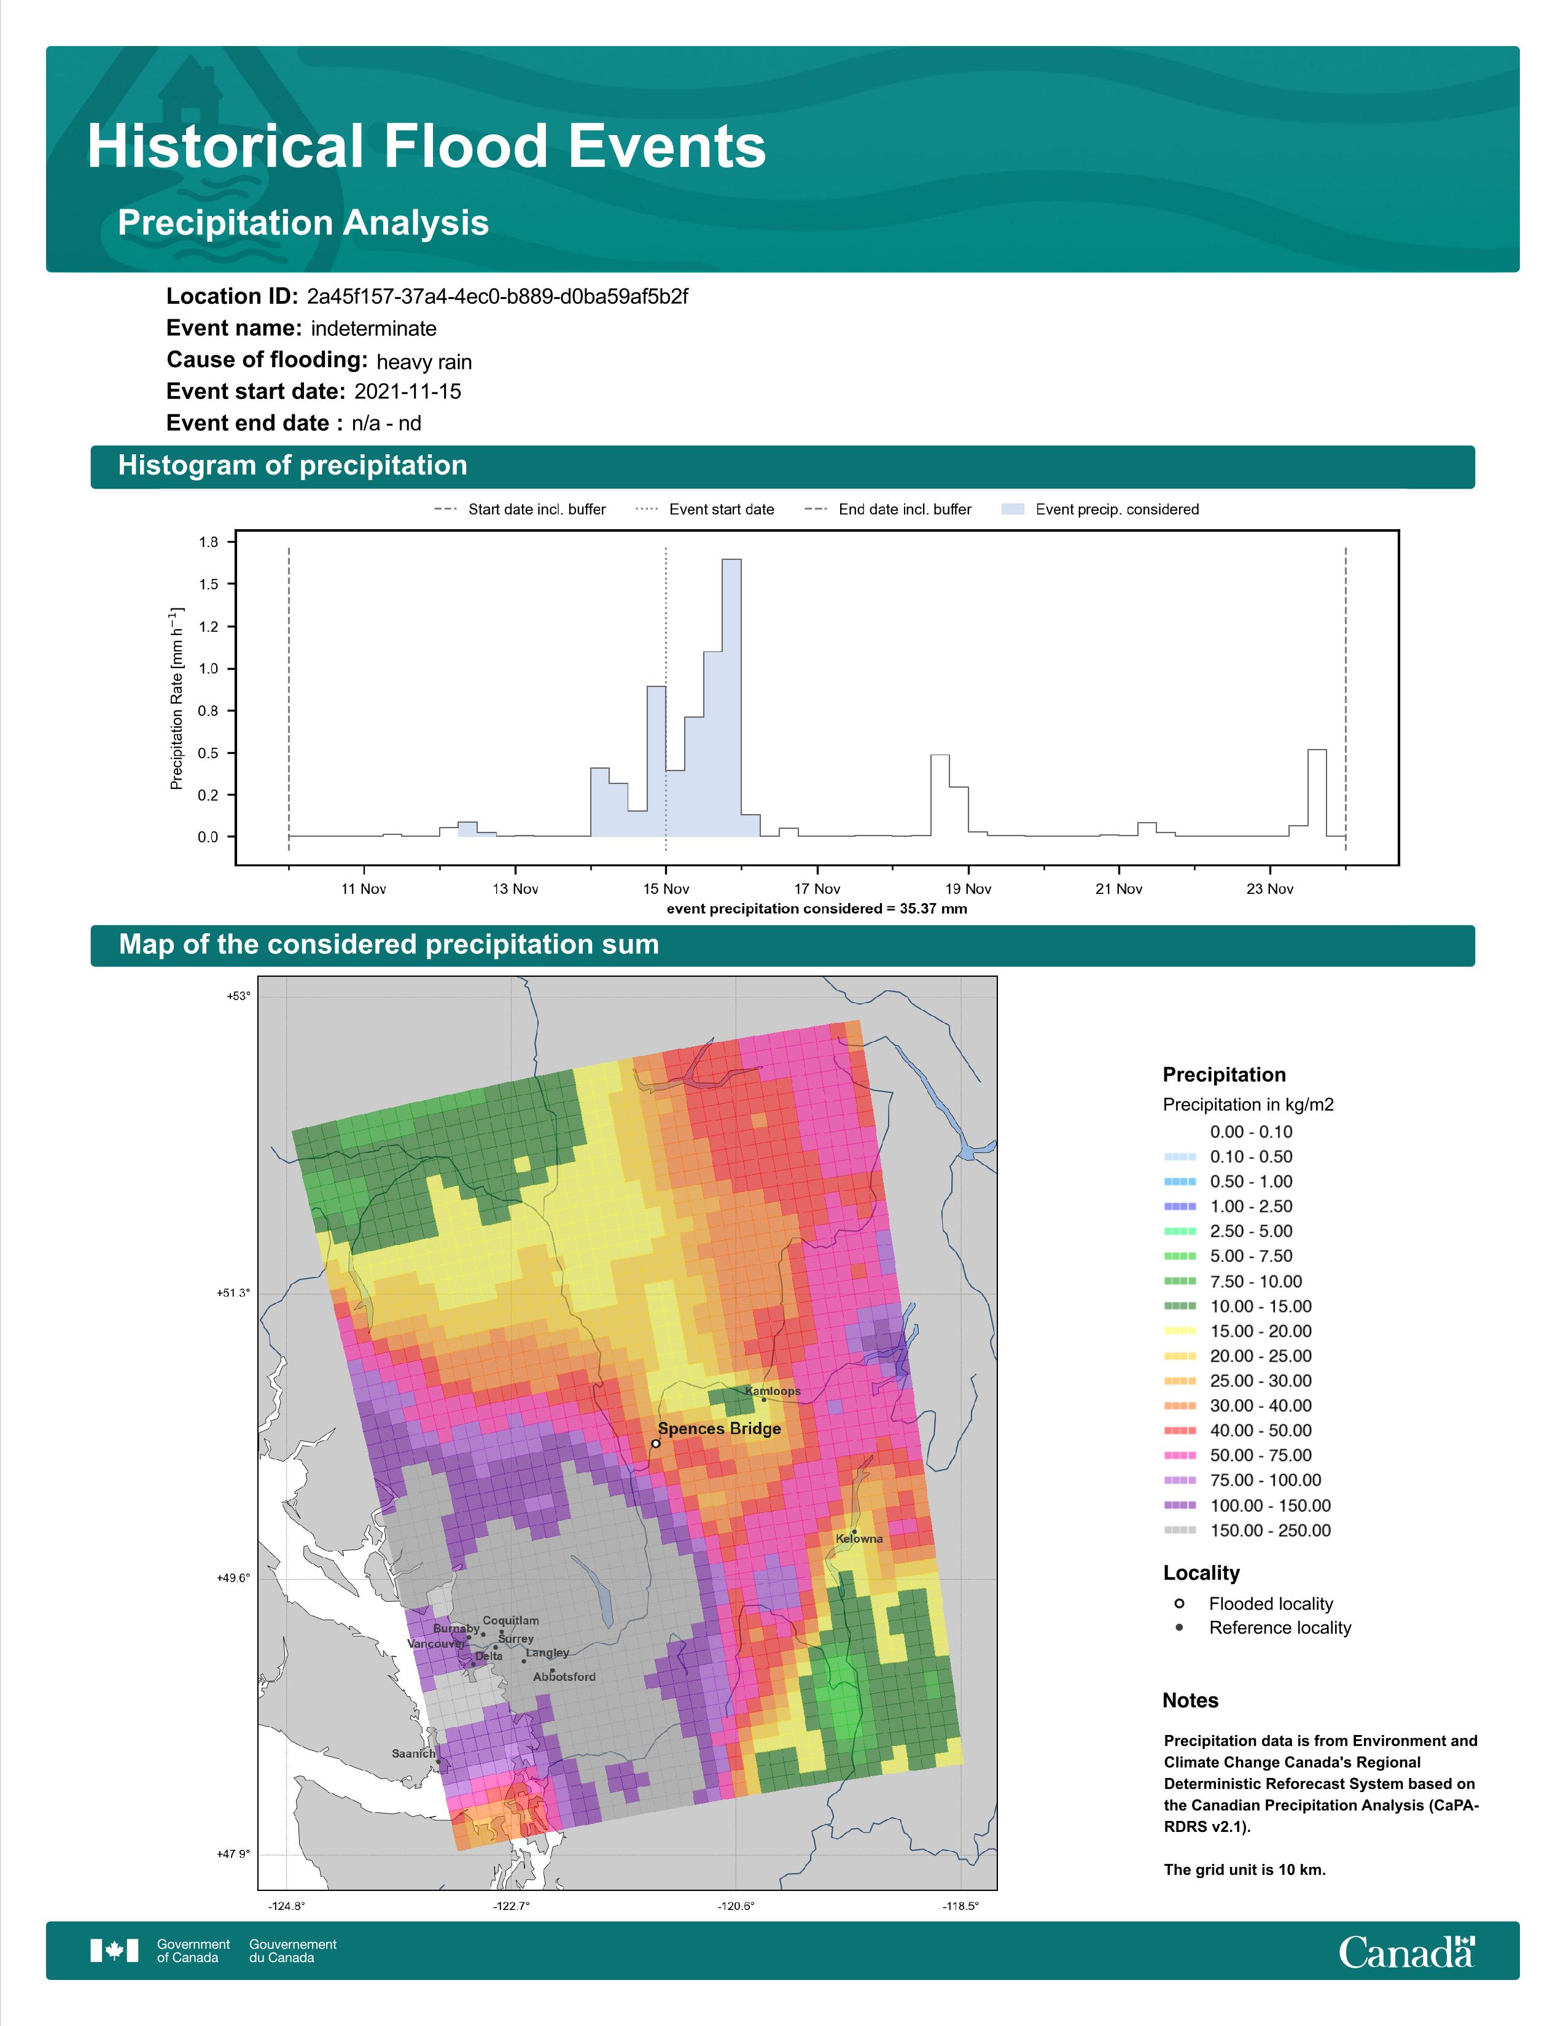This screenshot has width=1566, height=2026.
Task: Click the 10.00 - 15.00 precipitation swatch
Action: [1180, 1306]
